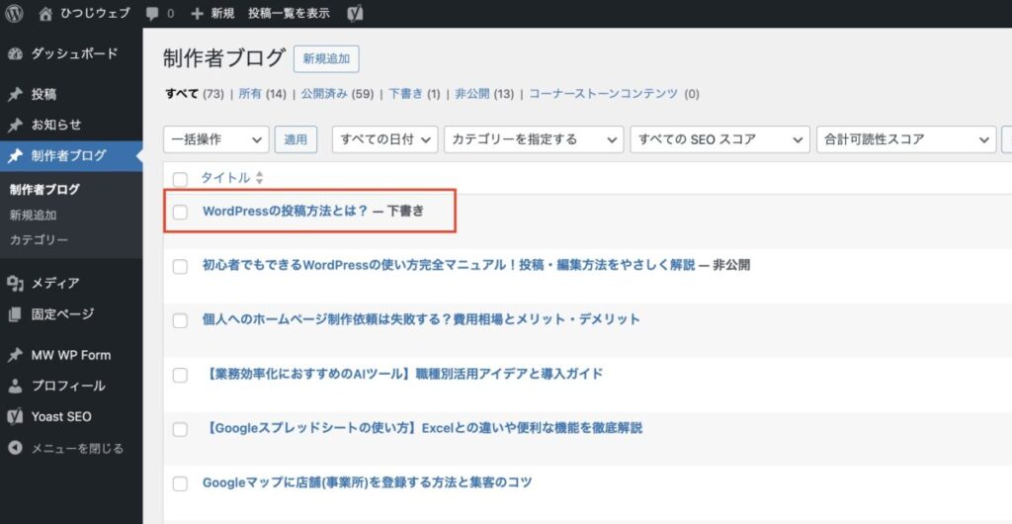This screenshot has height=524, width=1012.
Task: Click the 固定ページ pages icon
Action: pyautogui.click(x=16, y=314)
